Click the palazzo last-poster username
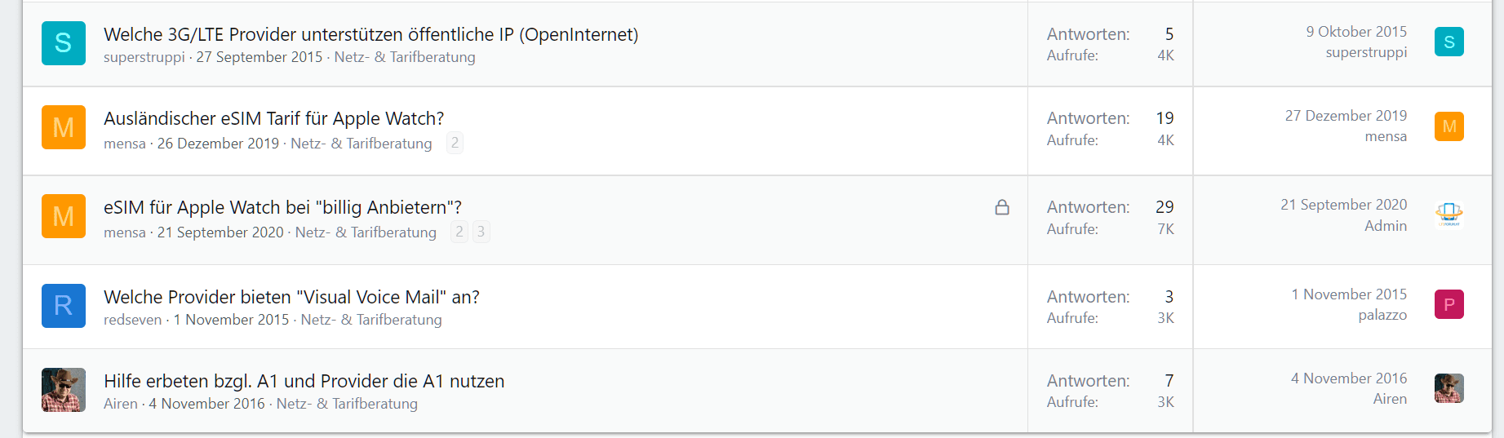1504x438 pixels. coord(1382,315)
